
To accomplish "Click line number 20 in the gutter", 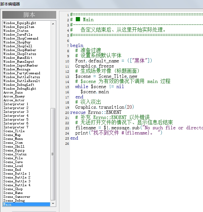I will click(x=67, y=113).
